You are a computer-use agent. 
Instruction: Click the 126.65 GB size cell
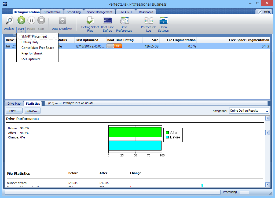pyautogui.click(x=152, y=46)
